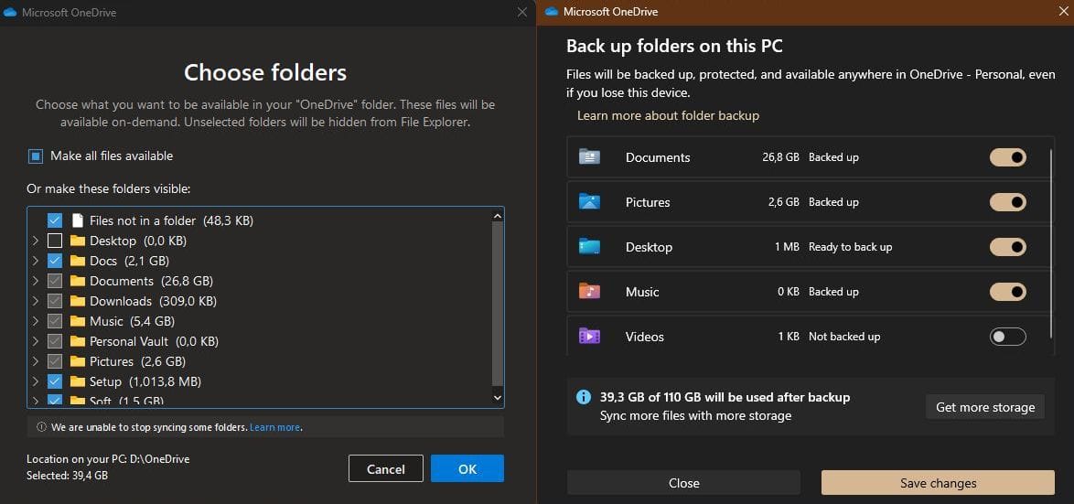1074x504 pixels.
Task: Click the yellow Setup folder icon in tree
Action: [x=78, y=381]
